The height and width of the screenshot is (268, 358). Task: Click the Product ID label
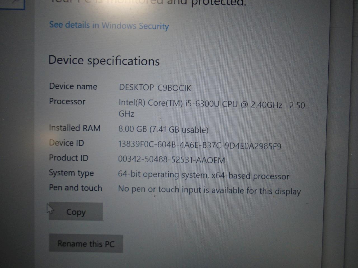pyautogui.click(x=69, y=158)
